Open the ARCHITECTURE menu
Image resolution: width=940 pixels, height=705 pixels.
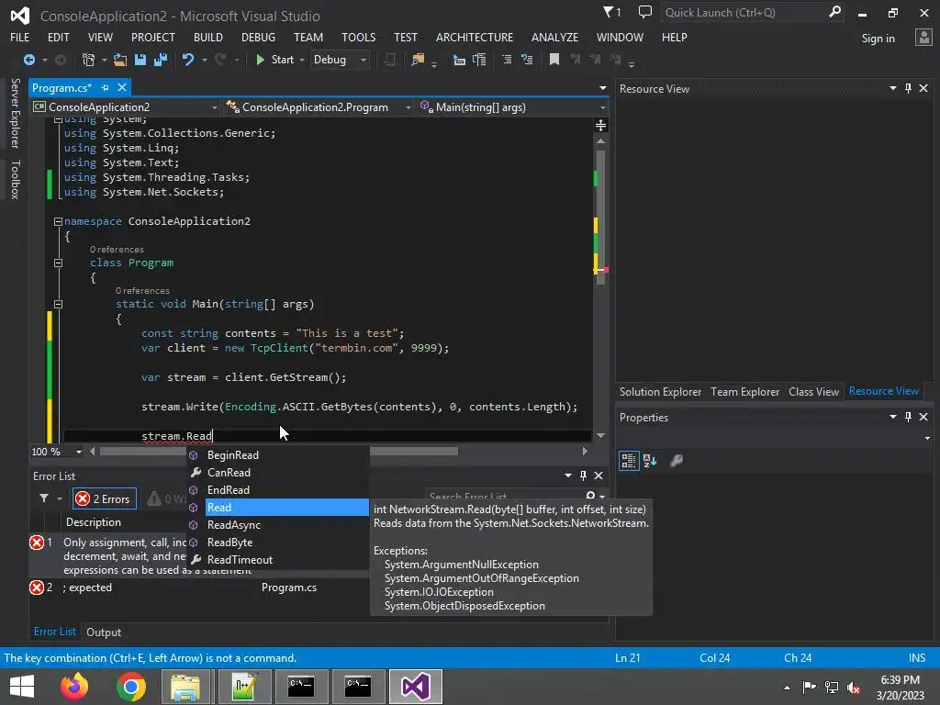[x=475, y=37]
